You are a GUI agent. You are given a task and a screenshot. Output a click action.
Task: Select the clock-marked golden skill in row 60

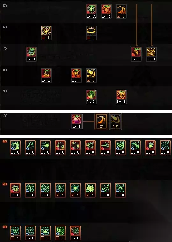(46, 33)
